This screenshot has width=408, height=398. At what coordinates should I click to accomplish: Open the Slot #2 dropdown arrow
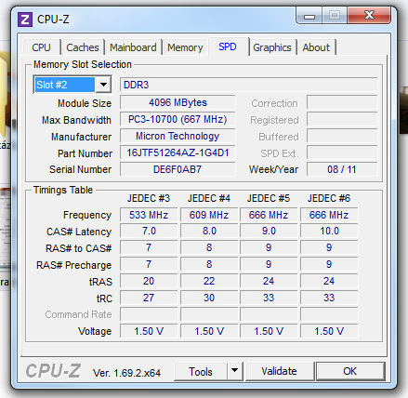click(x=103, y=85)
